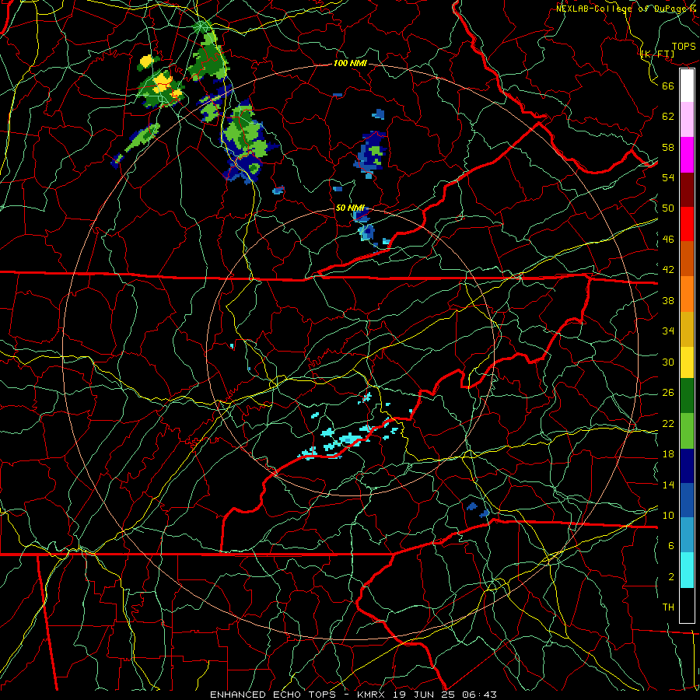Image resolution: width=700 pixels, height=700 pixels.
Task: Click the '66' legend value
Action: 668,86
